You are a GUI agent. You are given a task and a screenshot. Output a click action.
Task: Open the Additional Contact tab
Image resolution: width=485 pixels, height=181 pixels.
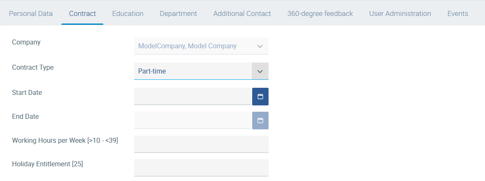[242, 13]
